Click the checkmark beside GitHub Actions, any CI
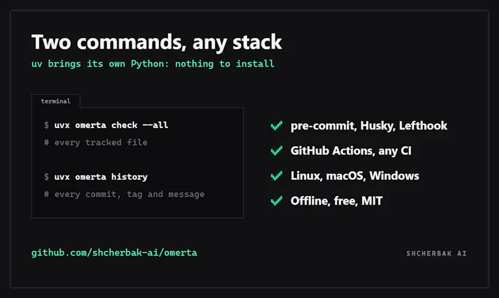 pos(276,151)
